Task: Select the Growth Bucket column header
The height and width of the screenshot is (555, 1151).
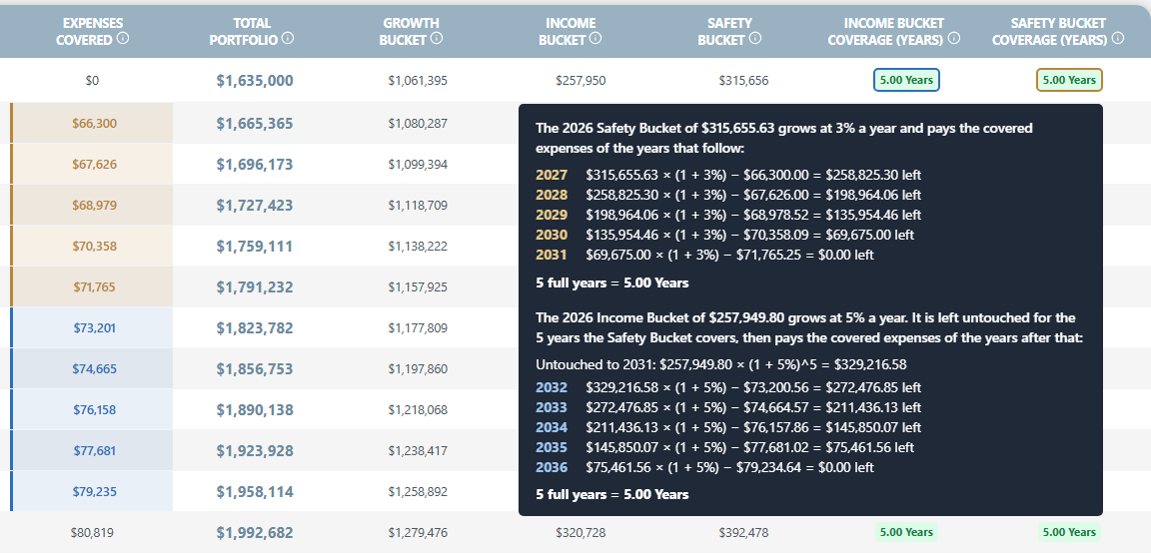Action: [x=411, y=32]
